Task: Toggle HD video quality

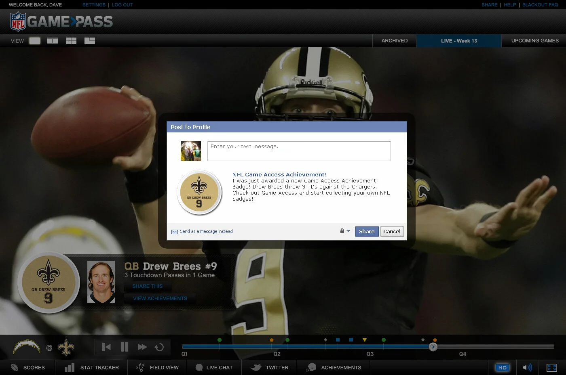Action: click(503, 368)
